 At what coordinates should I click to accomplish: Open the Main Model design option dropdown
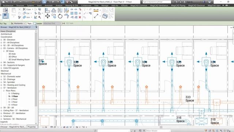coord(158,131)
